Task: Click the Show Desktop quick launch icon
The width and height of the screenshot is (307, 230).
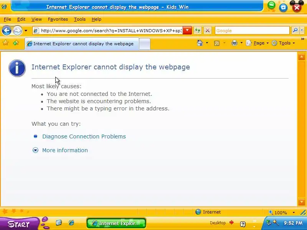Action: pos(59,223)
